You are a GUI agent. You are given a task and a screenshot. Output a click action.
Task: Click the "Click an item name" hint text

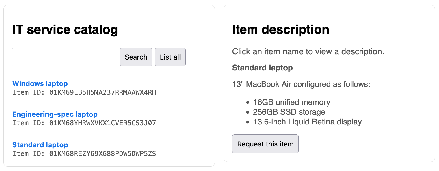pos(308,52)
